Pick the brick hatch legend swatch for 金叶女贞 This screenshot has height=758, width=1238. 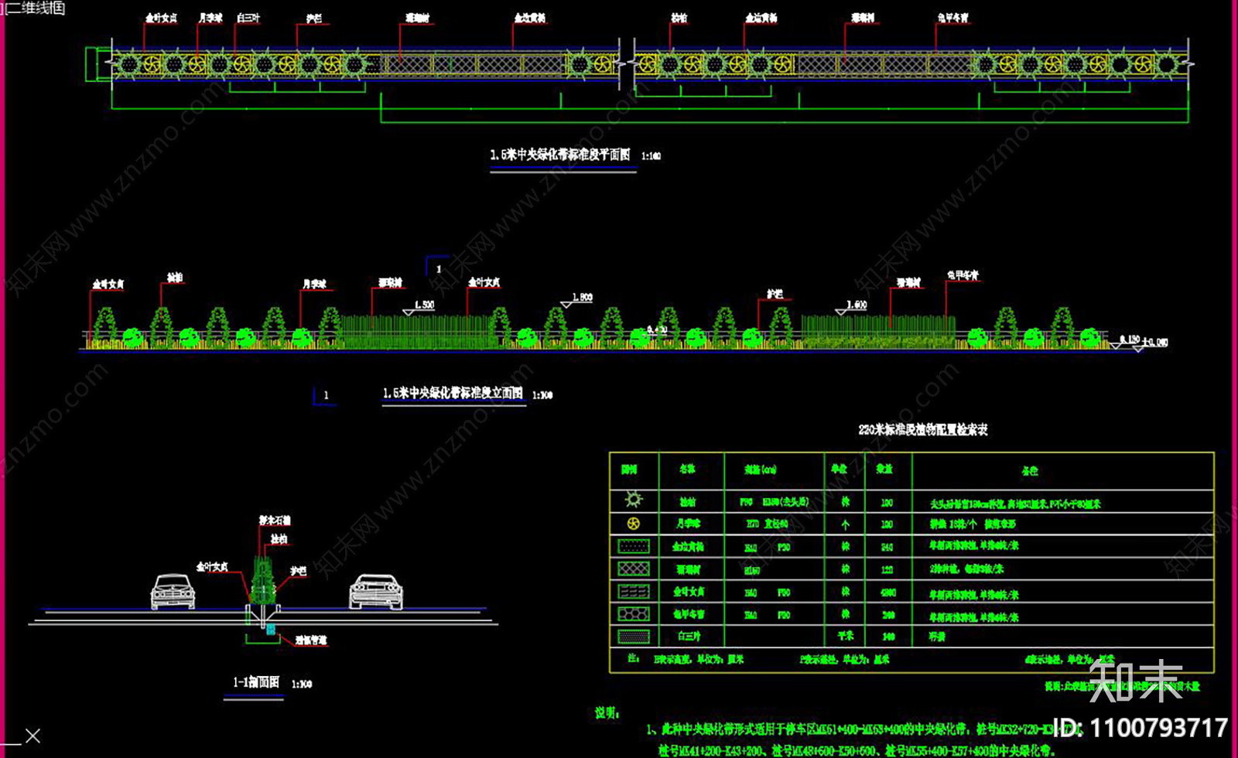pyautogui.click(x=634, y=591)
